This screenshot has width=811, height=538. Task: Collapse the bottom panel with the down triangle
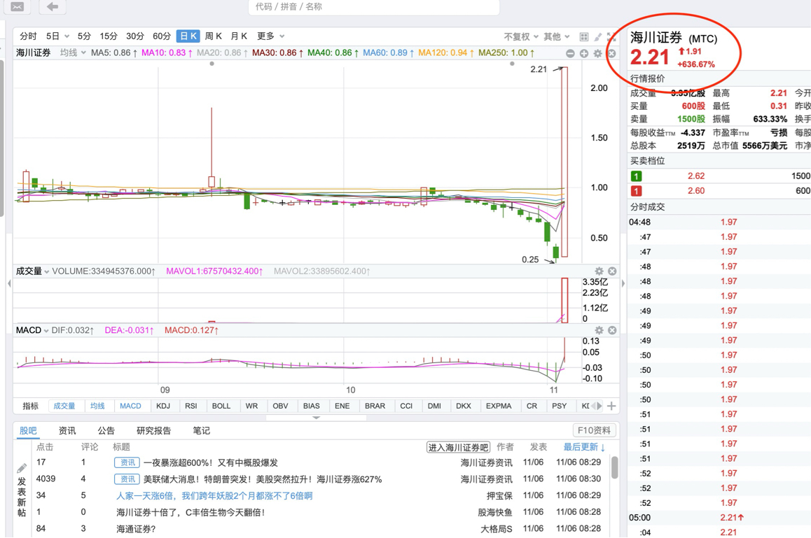click(x=317, y=418)
